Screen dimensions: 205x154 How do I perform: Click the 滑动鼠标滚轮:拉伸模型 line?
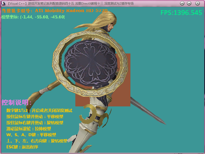(29, 129)
